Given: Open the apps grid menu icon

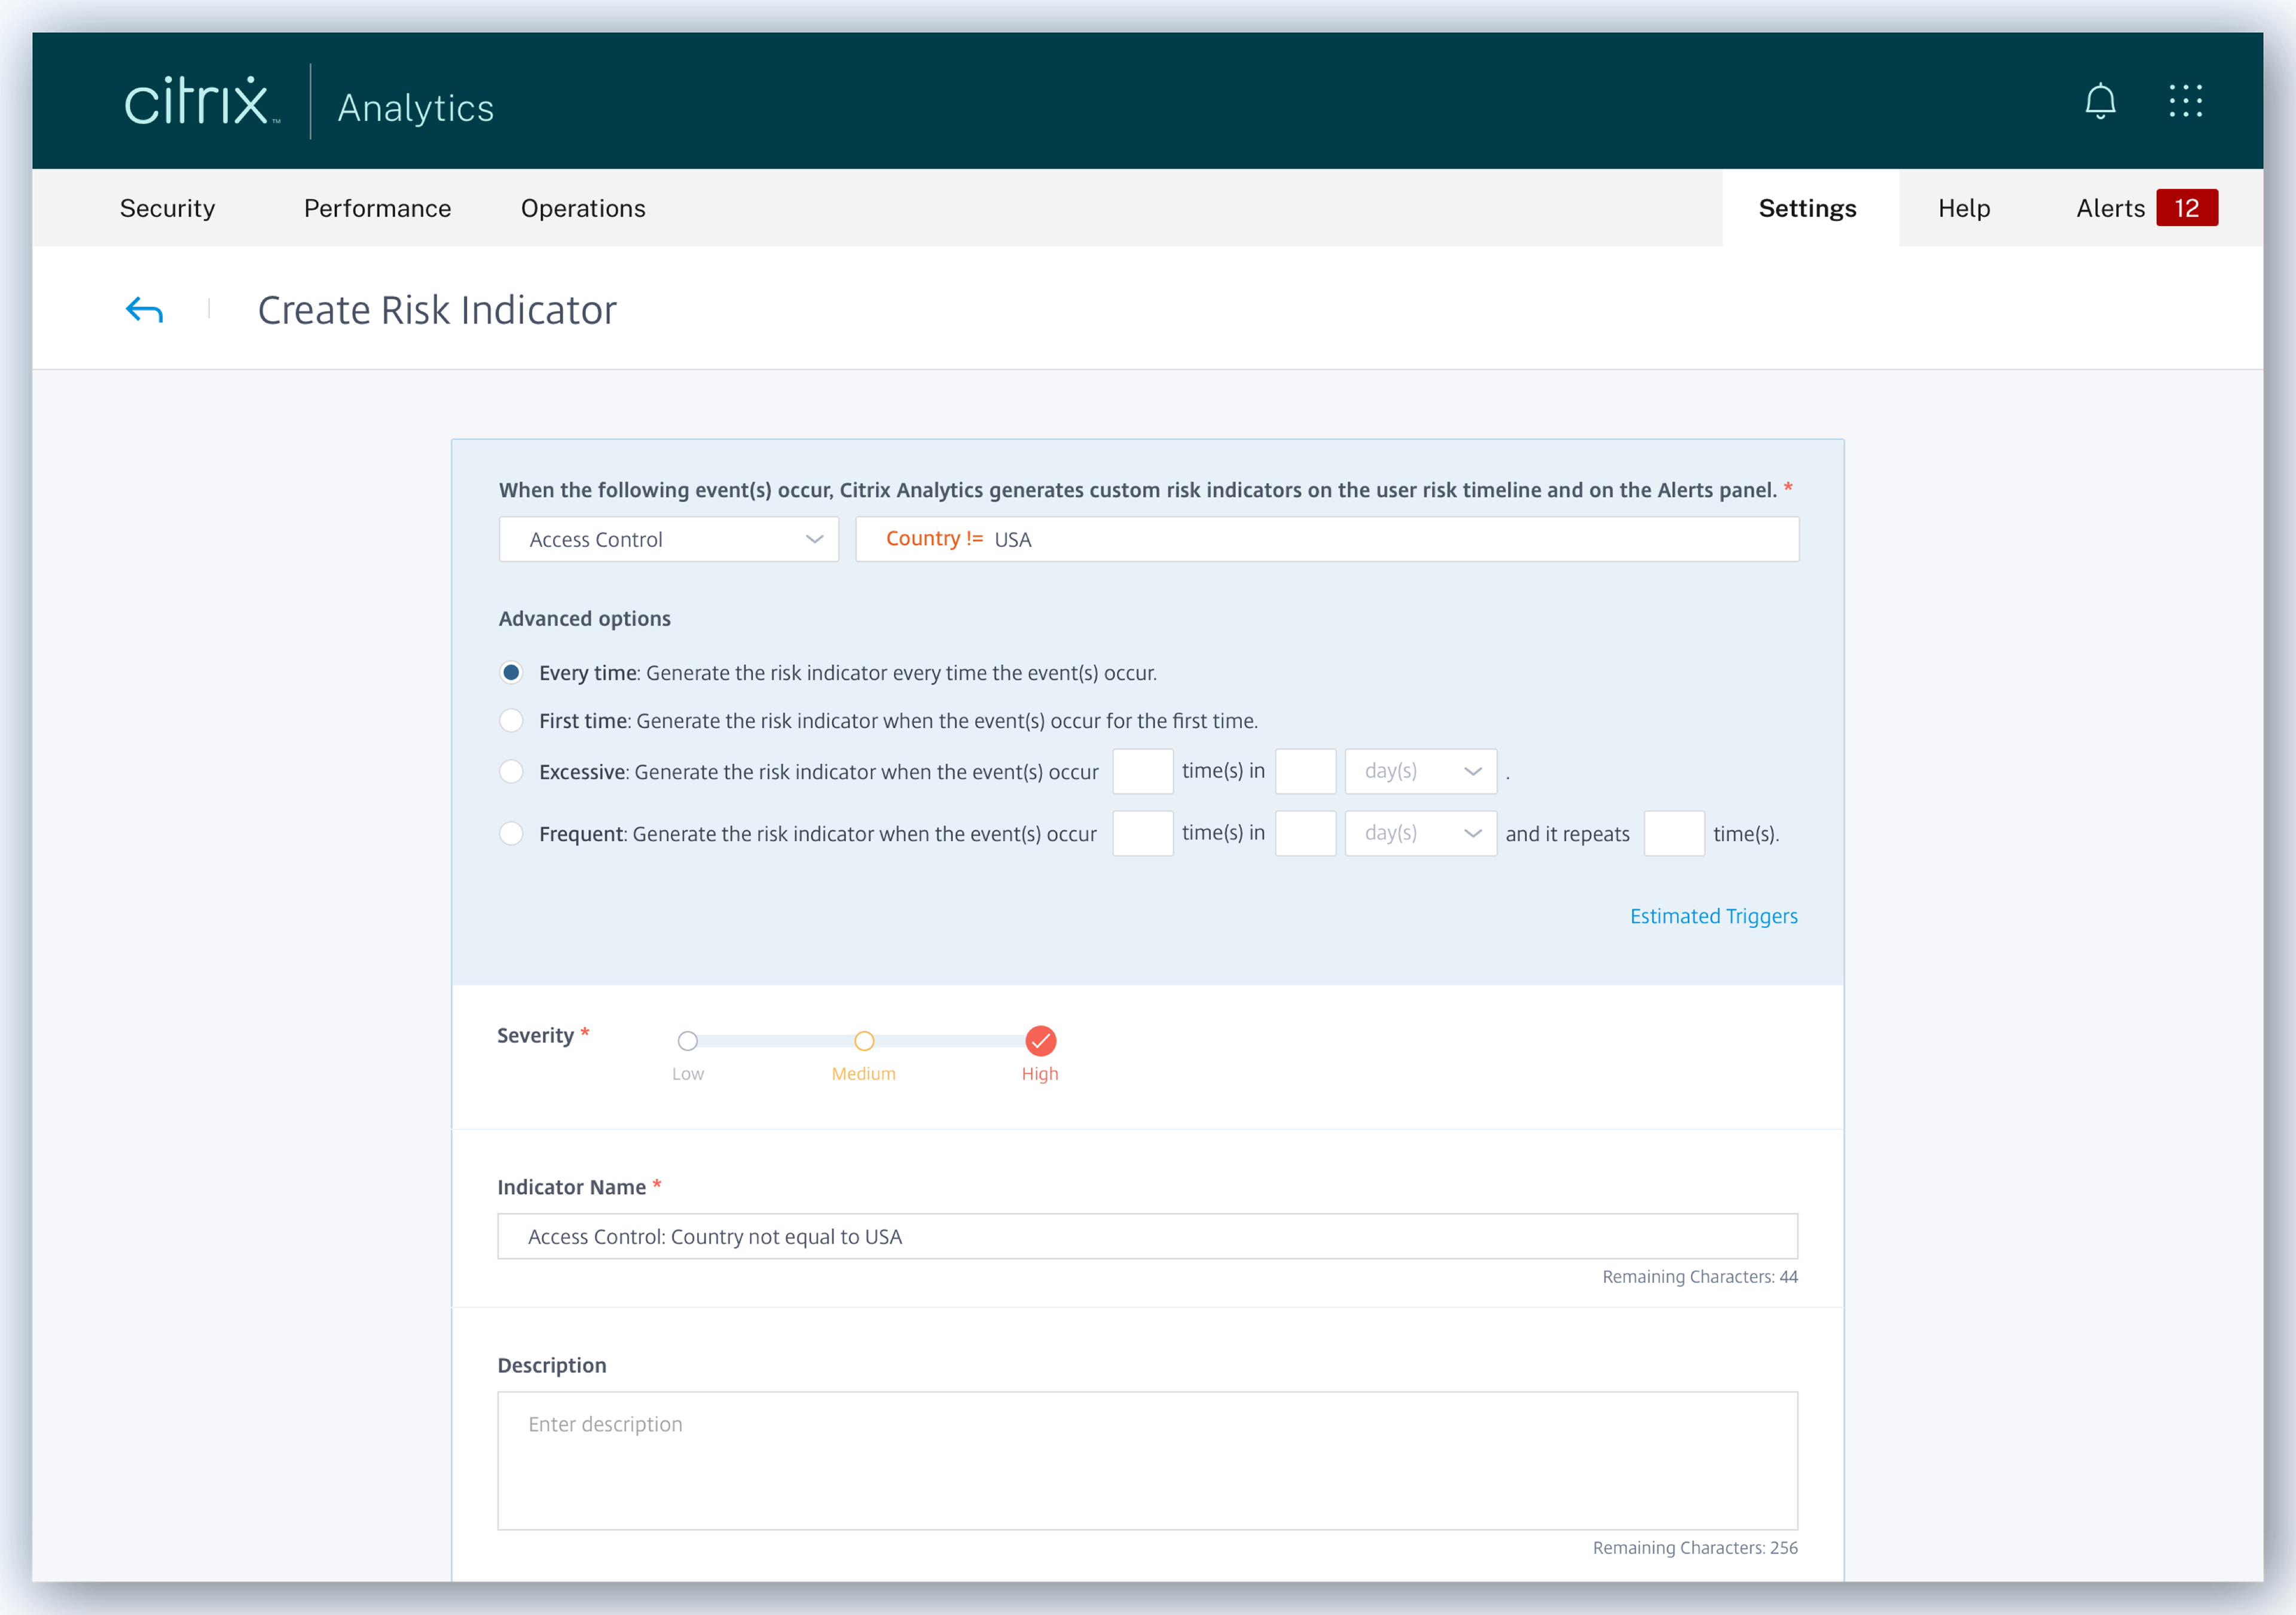Looking at the screenshot, I should (2185, 101).
